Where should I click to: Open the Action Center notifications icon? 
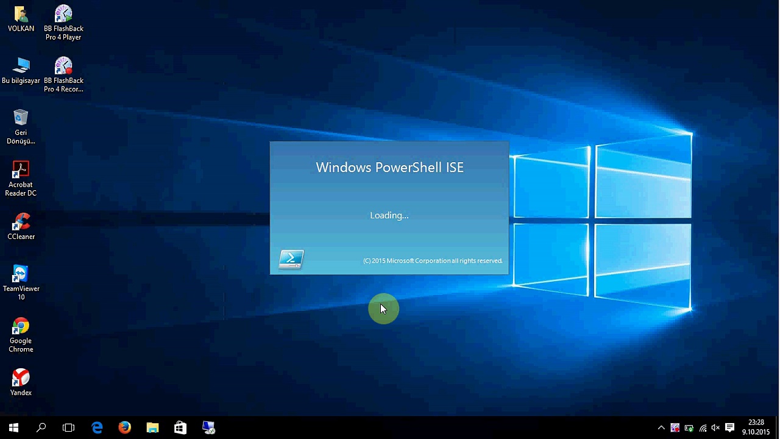pos(729,428)
